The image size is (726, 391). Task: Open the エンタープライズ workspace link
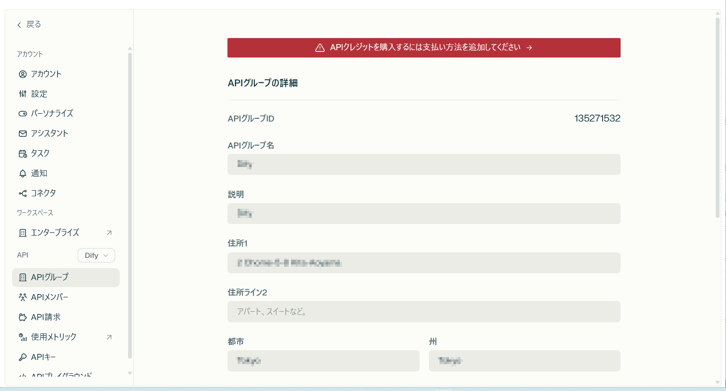click(66, 233)
